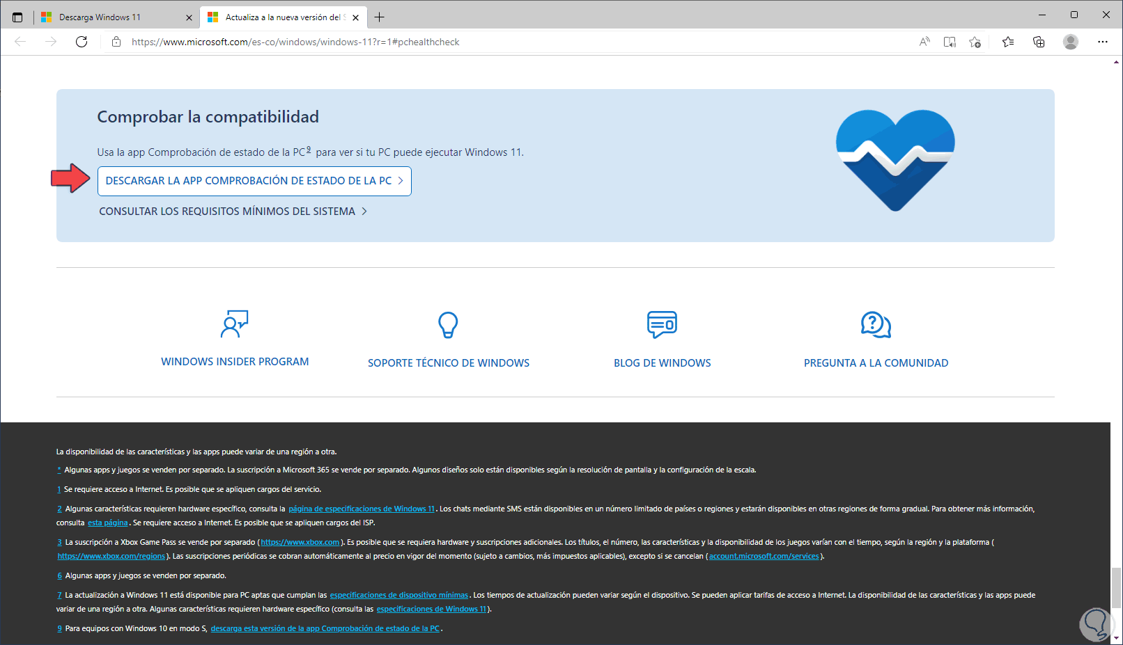Click the regional availability disclaimer text
Viewport: 1123px width, 645px height.
(x=196, y=452)
